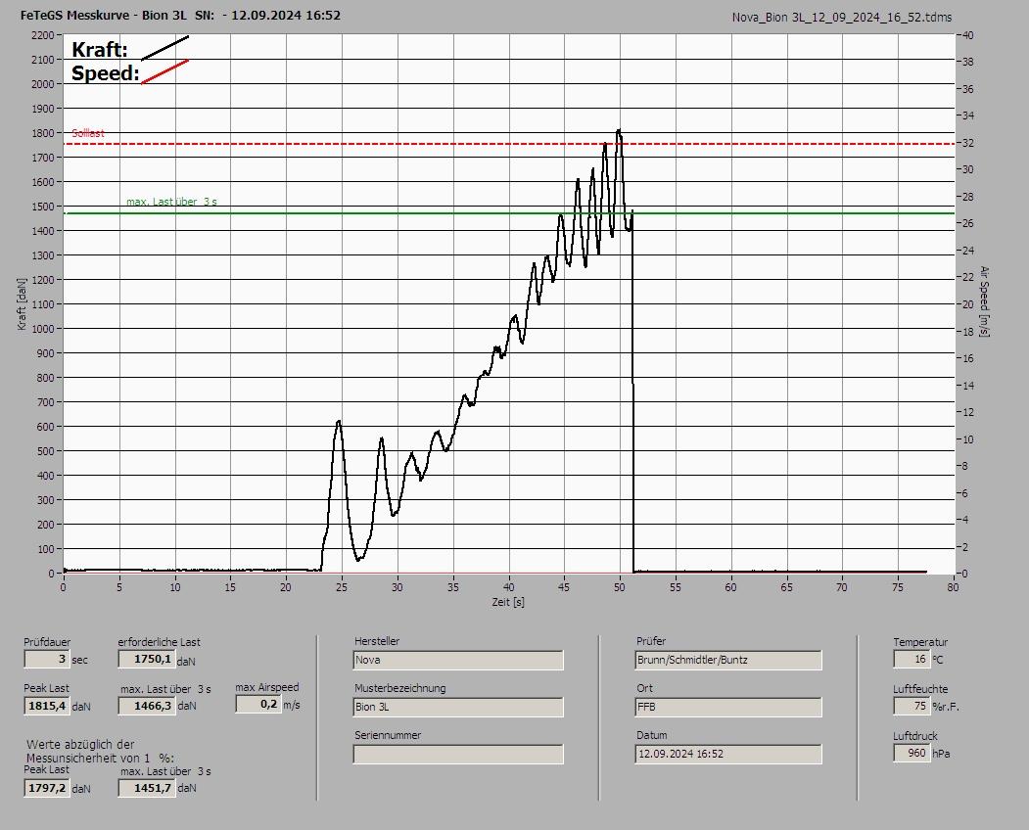
Task: Click the Prüfdauer value field showing 3
Action: (47, 659)
